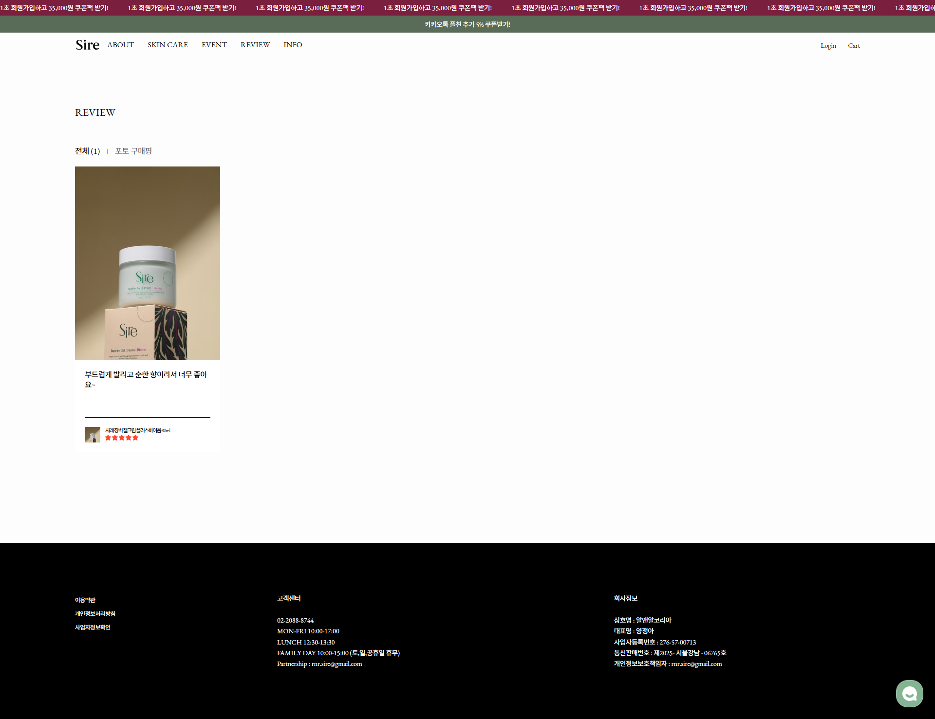Click the FAMILY DAY 10:00-15:00 line
The image size is (935, 719).
[338, 653]
